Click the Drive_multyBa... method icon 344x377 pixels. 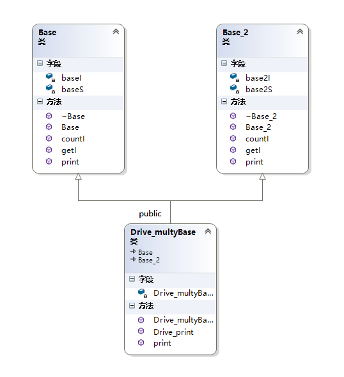pos(141,320)
